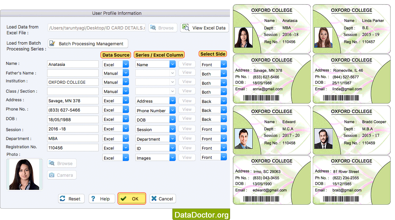Click the Registration No. field 110456

point(73,148)
